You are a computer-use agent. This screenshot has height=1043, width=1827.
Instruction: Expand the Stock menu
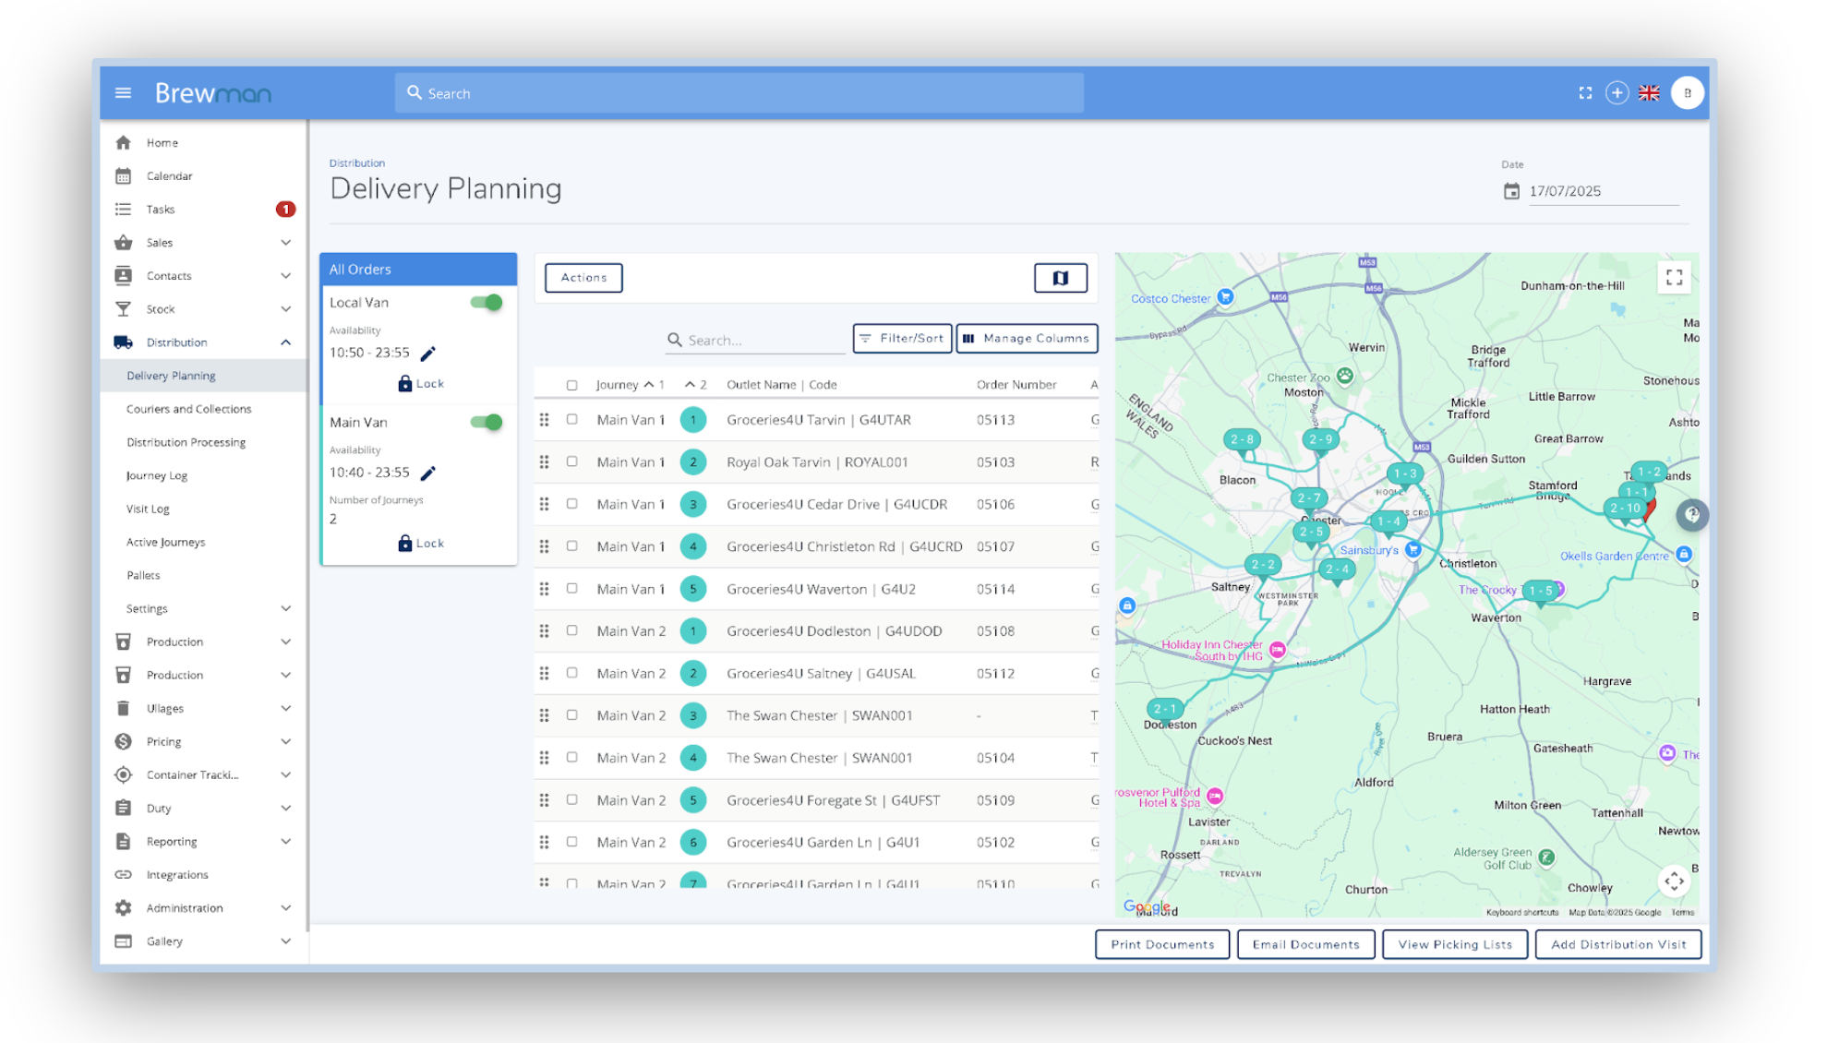click(203, 309)
